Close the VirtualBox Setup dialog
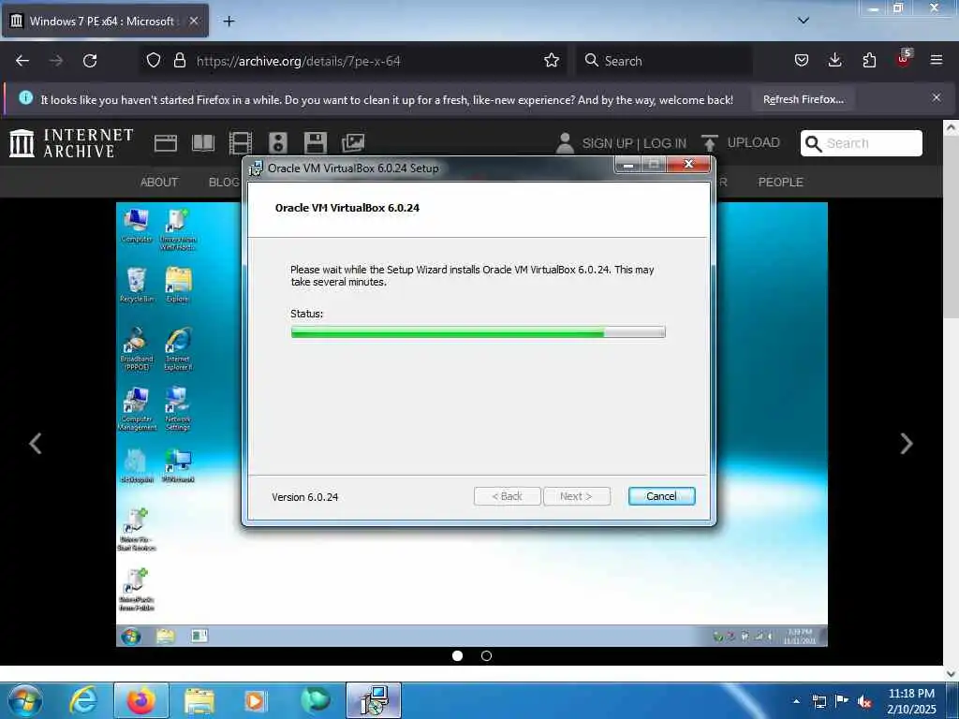Image resolution: width=959 pixels, height=719 pixels. (x=688, y=164)
